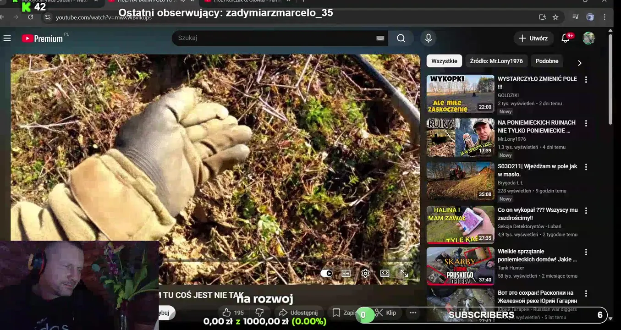Go forward in browser history
The width and height of the screenshot is (621, 330).
tap(16, 17)
